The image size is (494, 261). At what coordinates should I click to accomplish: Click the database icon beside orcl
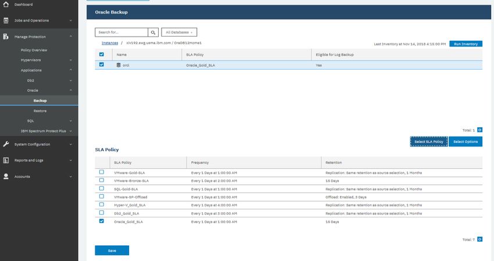(119, 65)
